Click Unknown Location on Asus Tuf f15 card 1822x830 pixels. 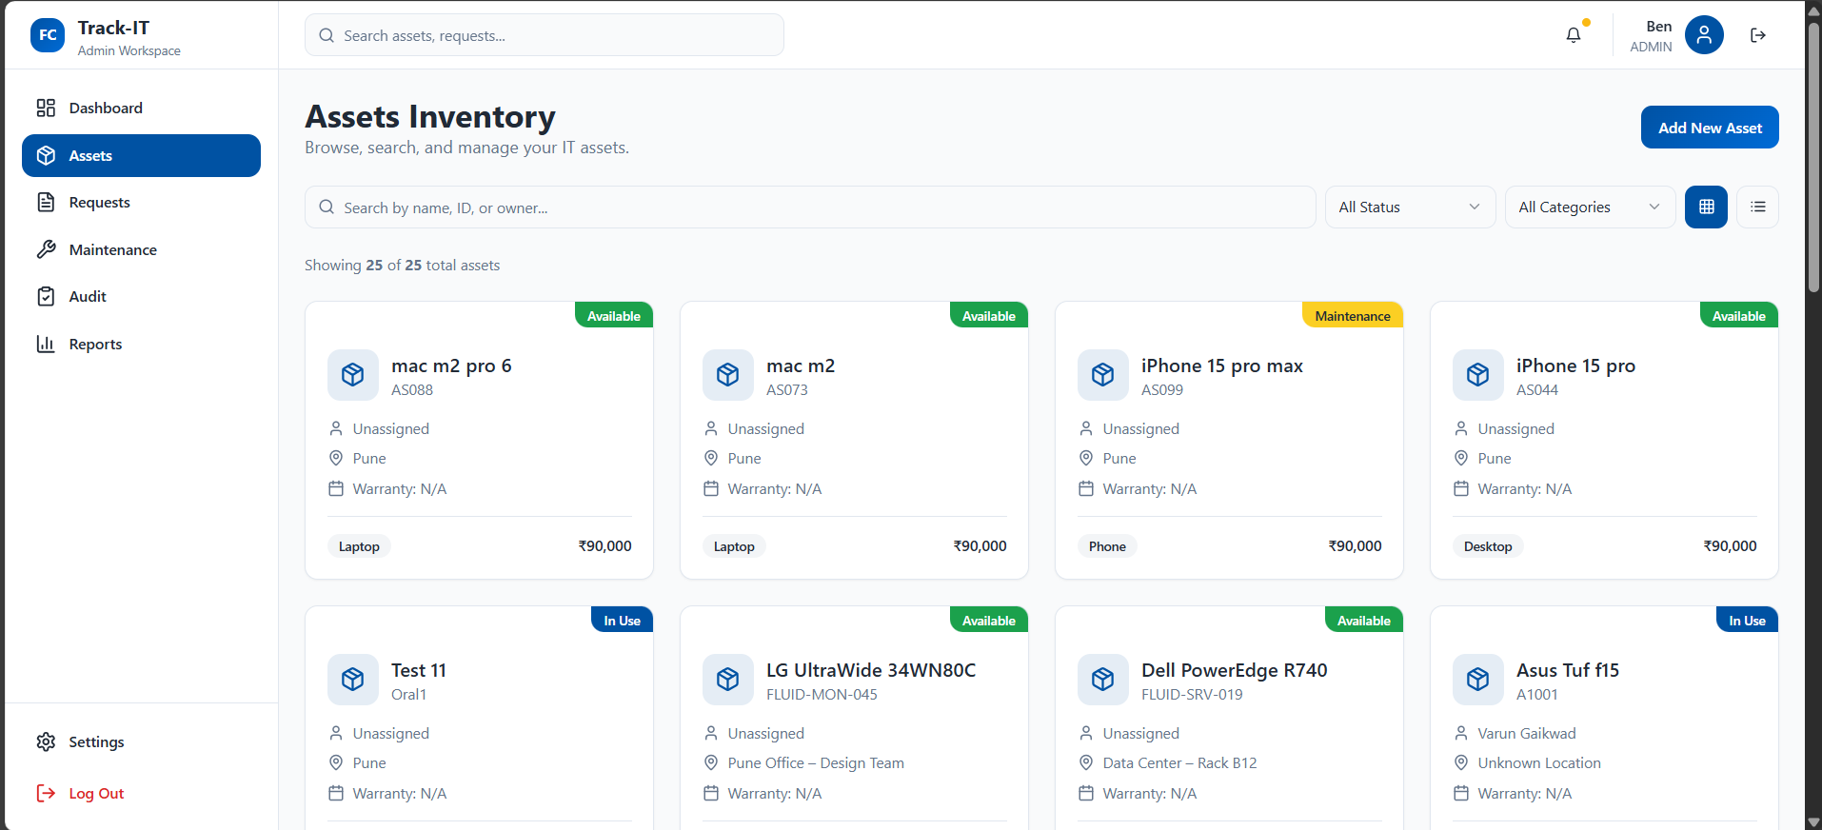click(1539, 762)
